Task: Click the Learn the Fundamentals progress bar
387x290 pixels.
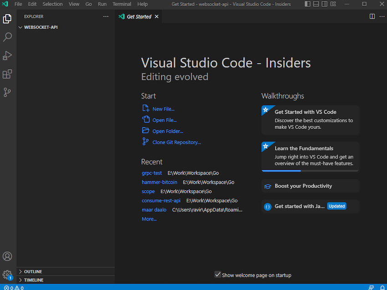Action: [310, 171]
